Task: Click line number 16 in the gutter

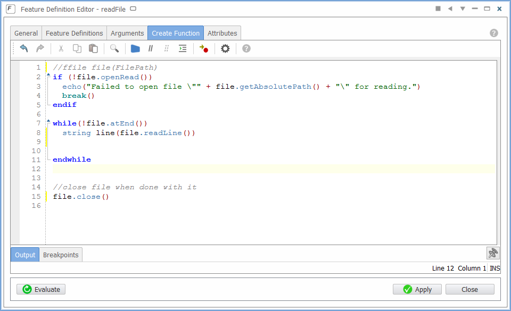Action: [x=36, y=206]
